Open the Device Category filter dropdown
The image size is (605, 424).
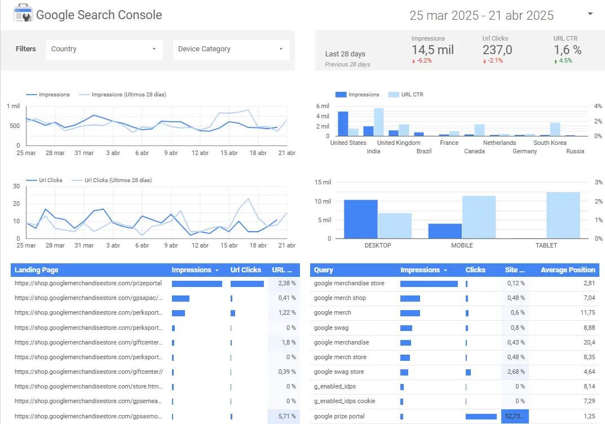click(x=231, y=50)
